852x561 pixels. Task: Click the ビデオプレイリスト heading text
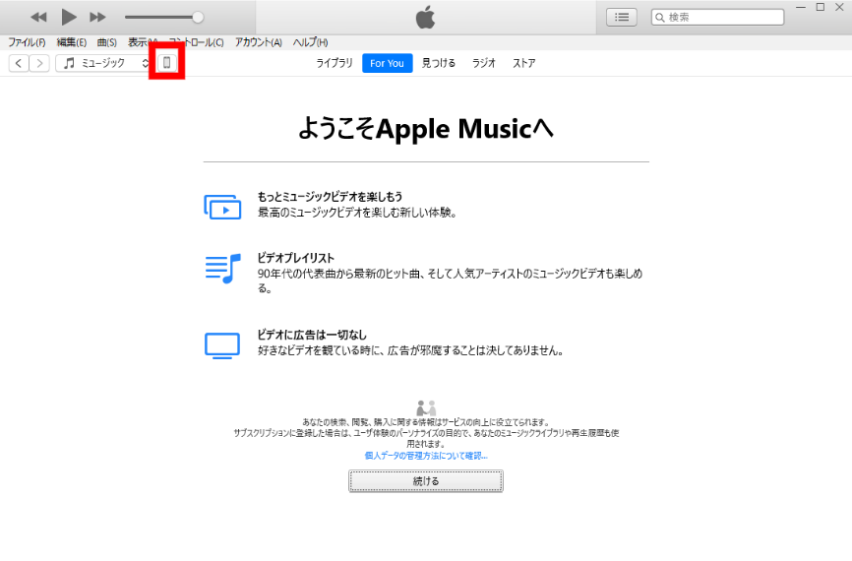click(x=295, y=258)
